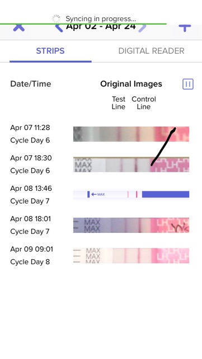This screenshot has height=359, width=202.
Task: Open Apr 08 13:46 strip image
Action: click(131, 195)
